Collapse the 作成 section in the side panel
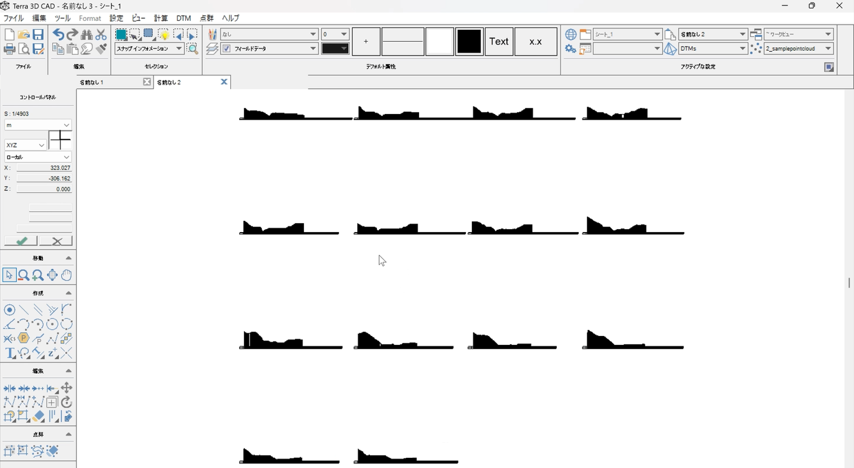This screenshot has width=854, height=468. [x=69, y=293]
